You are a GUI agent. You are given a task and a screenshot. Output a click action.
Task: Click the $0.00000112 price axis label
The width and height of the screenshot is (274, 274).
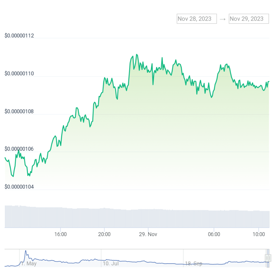(19, 36)
